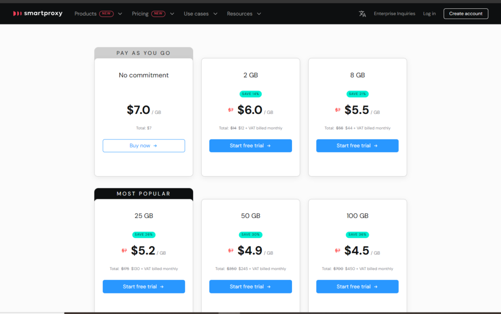Click the $7.0 price text
Viewport: 501px width, 314px height.
tap(138, 110)
